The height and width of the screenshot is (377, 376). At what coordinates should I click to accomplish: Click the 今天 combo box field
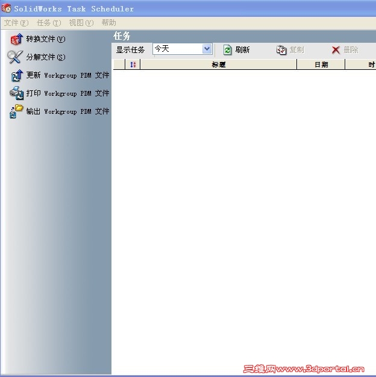tap(183, 49)
